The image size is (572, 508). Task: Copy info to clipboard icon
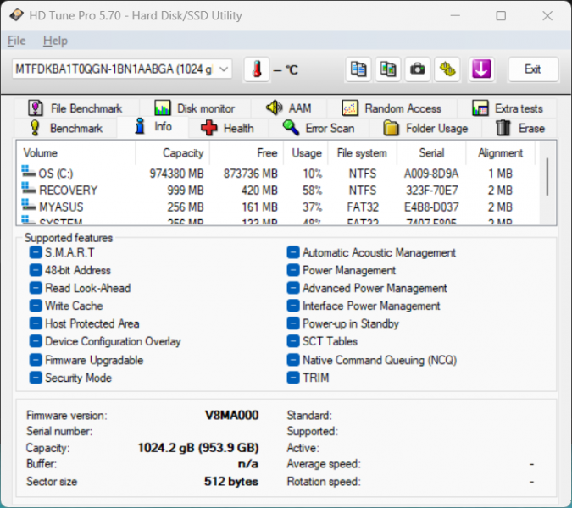pos(358,69)
